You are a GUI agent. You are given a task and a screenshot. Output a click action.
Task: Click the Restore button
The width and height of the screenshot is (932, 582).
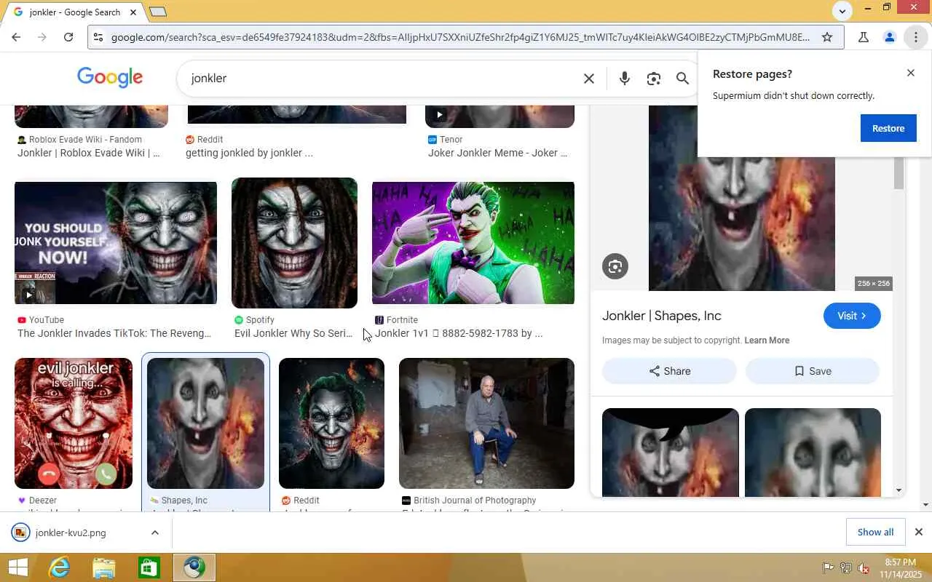tap(888, 128)
